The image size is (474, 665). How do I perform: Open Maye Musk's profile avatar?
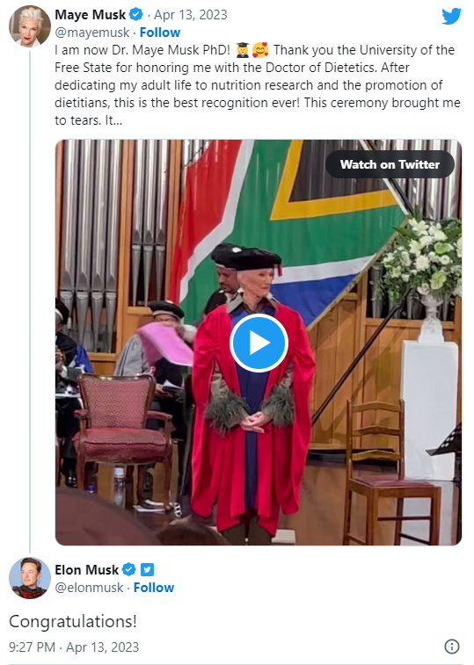[x=30, y=26]
